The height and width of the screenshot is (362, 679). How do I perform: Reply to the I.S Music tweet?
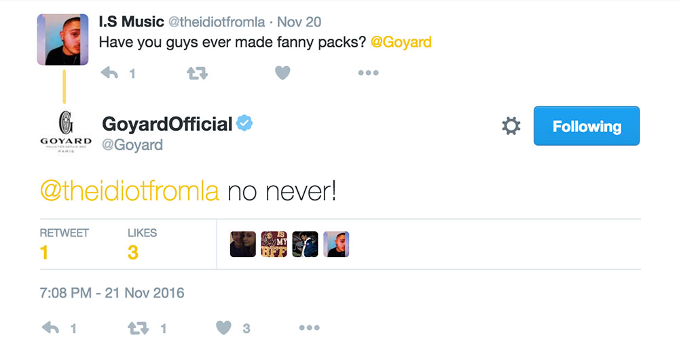tap(109, 73)
